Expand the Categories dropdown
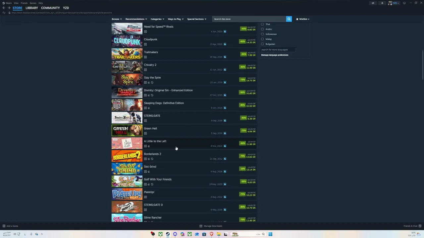Viewport: 424px width, 238px height. tap(157, 19)
